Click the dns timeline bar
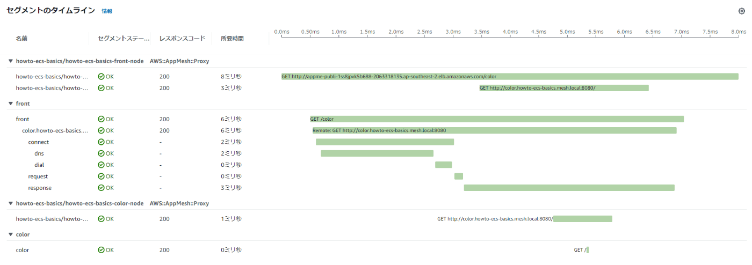 [377, 153]
